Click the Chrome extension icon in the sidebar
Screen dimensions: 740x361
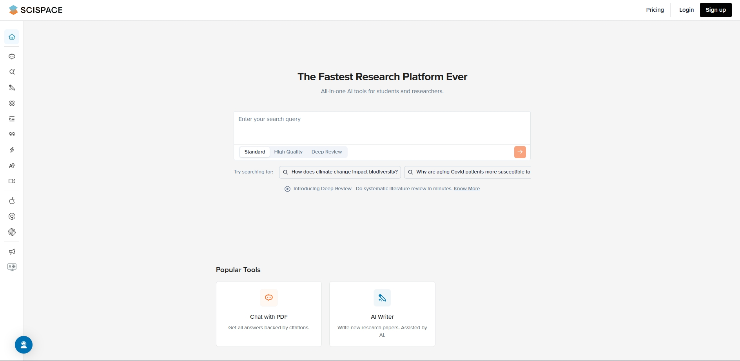pyautogui.click(x=12, y=217)
